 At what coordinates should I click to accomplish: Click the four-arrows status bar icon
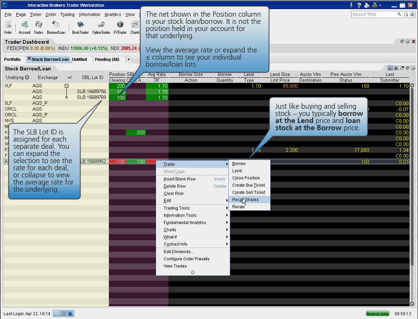click(x=63, y=313)
